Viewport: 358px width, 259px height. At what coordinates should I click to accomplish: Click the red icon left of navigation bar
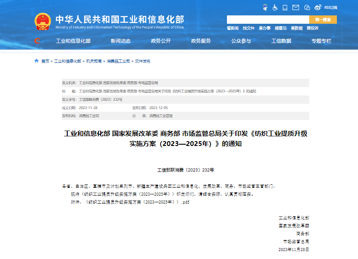[x=37, y=41]
